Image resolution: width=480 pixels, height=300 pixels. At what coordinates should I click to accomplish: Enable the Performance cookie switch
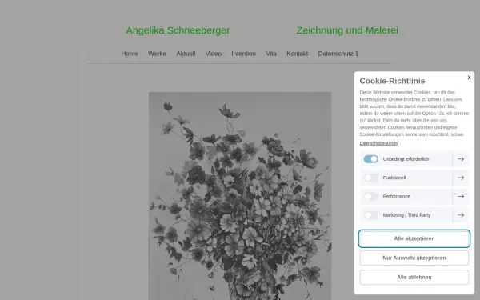(370, 196)
